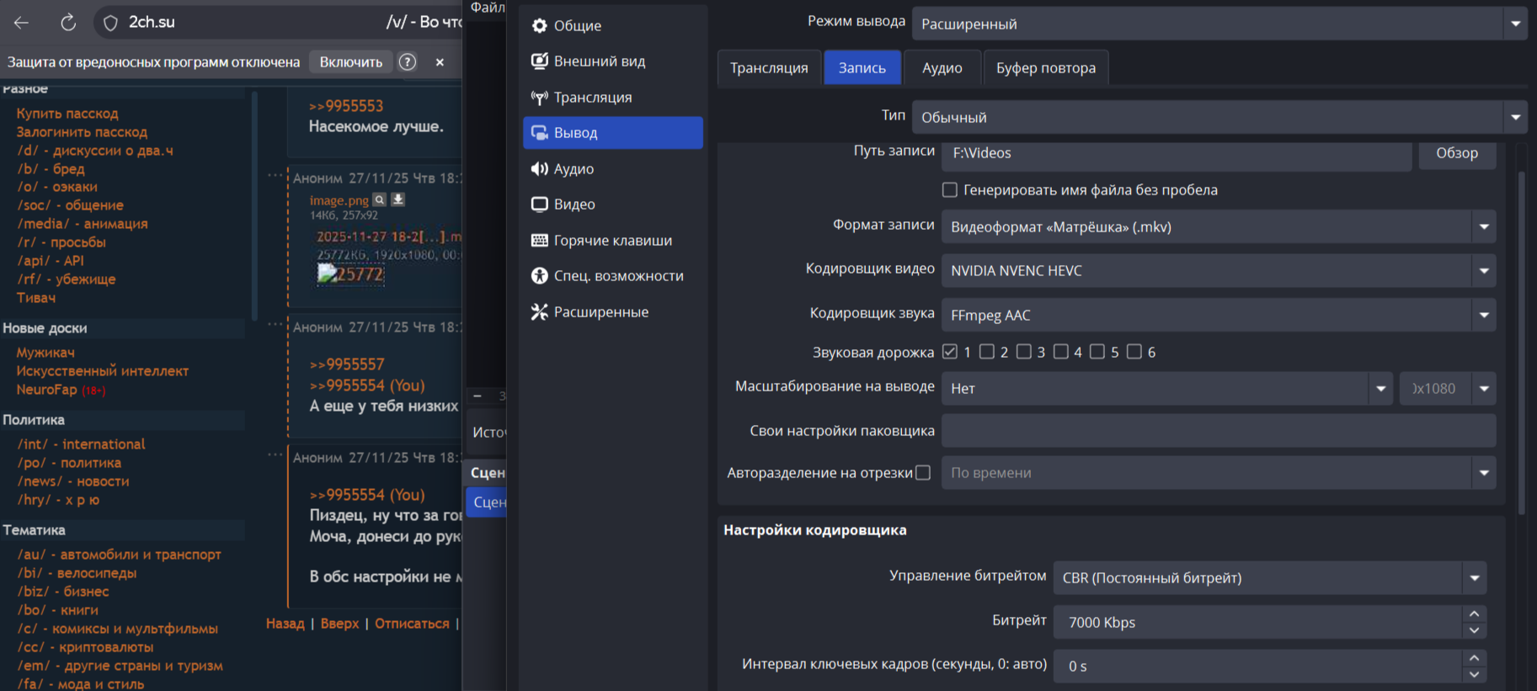The height and width of the screenshot is (691, 1537).
Task: Open the Кодировщик видео NVENC dropdown
Action: [x=1484, y=271]
